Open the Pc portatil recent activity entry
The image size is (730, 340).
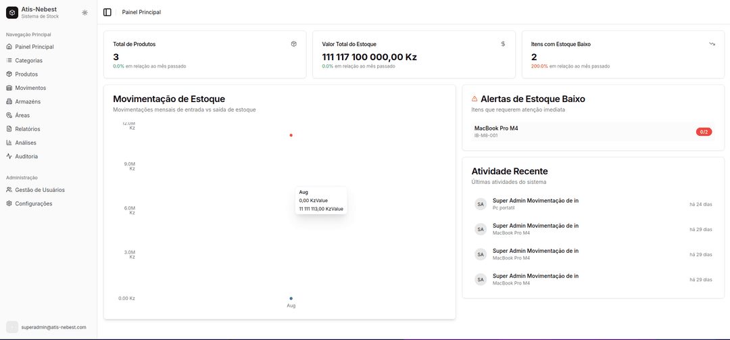point(535,203)
